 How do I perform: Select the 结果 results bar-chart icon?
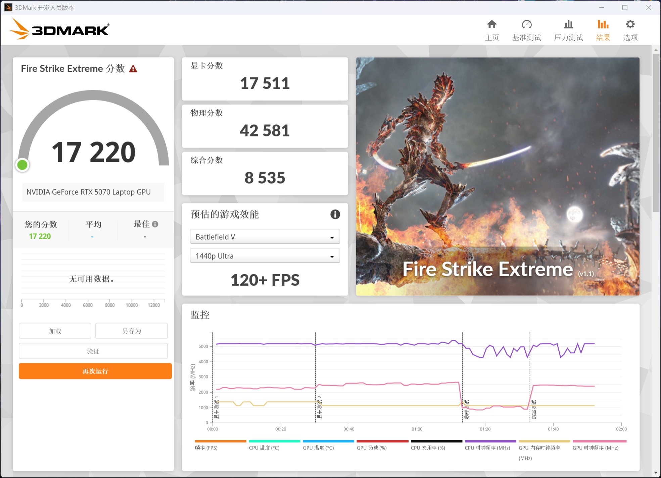pos(603,24)
